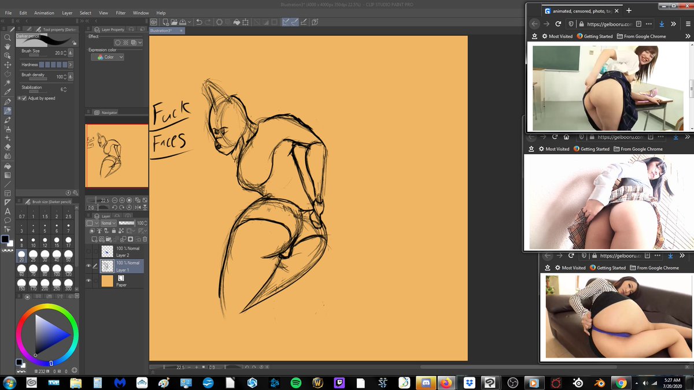Expand the Adjust by speed plus button
This screenshot has width=694, height=390.
19,98
